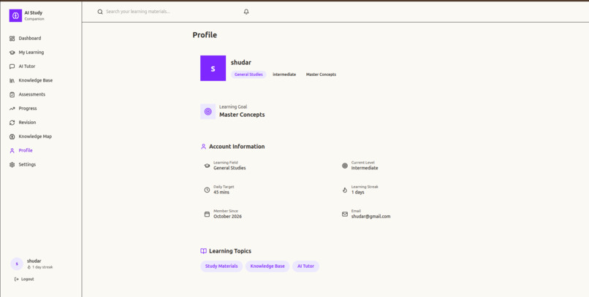Click the 1 day streak flame icon
This screenshot has width=589, height=297.
click(29, 267)
